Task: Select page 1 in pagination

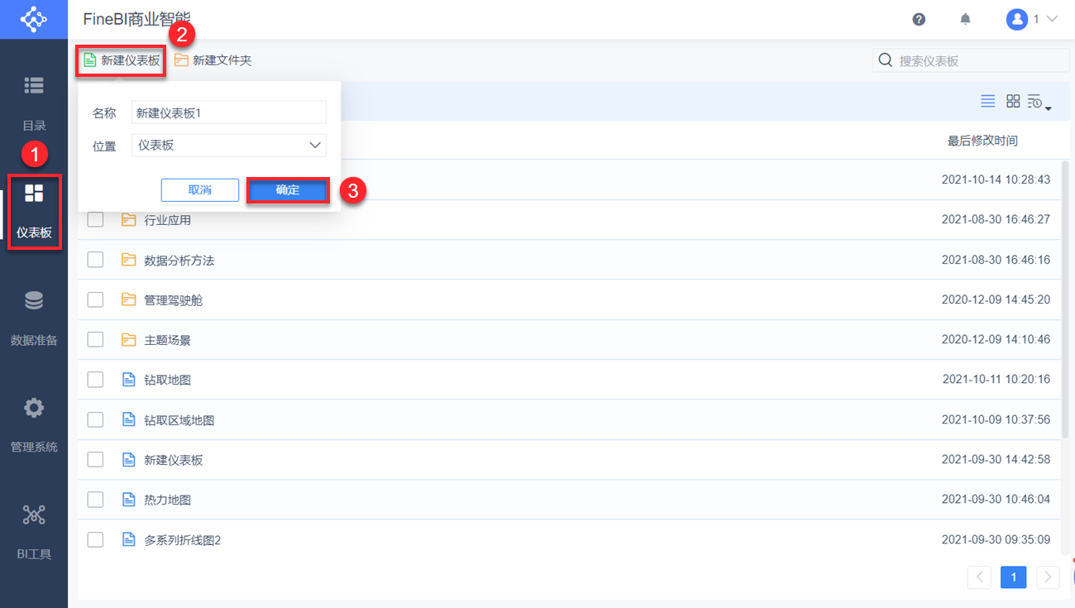Action: 1014,577
